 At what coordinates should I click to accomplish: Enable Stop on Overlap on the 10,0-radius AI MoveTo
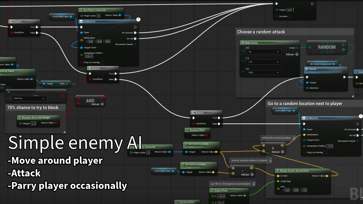pyautogui.click(x=325, y=152)
